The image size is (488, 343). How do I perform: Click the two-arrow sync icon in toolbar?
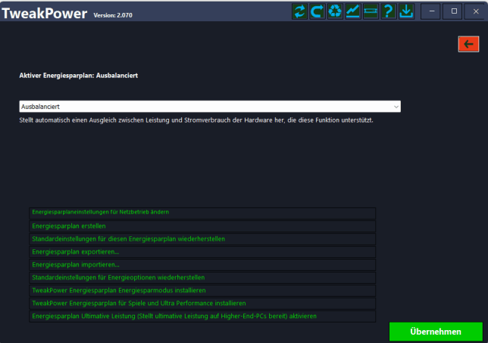[300, 11]
